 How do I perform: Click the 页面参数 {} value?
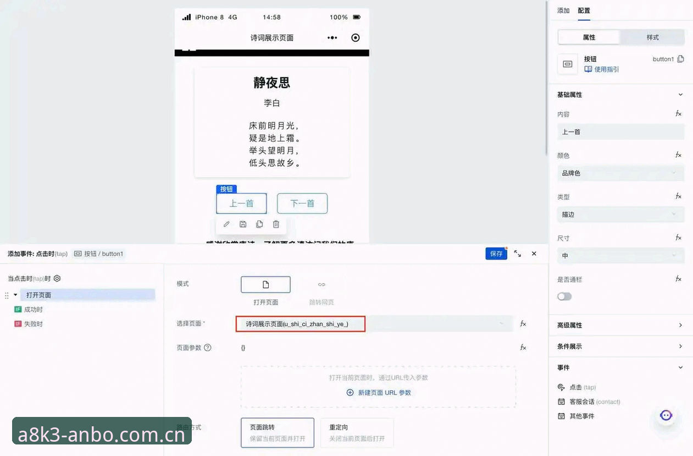tap(243, 348)
